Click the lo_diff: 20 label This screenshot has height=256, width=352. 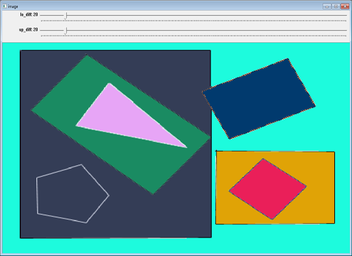(29, 14)
